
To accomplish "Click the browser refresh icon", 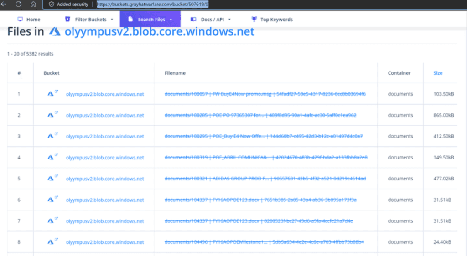I will pos(19,4).
